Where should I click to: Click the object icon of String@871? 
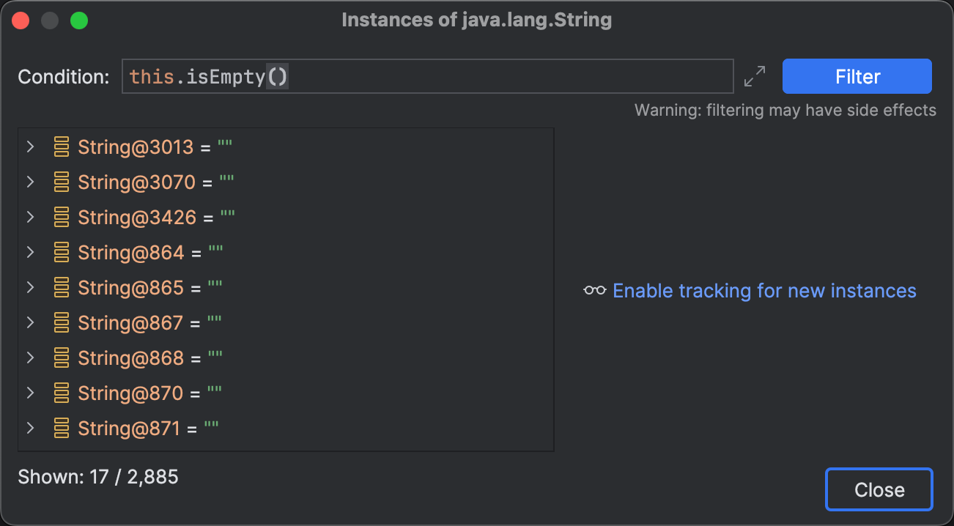[x=62, y=429]
